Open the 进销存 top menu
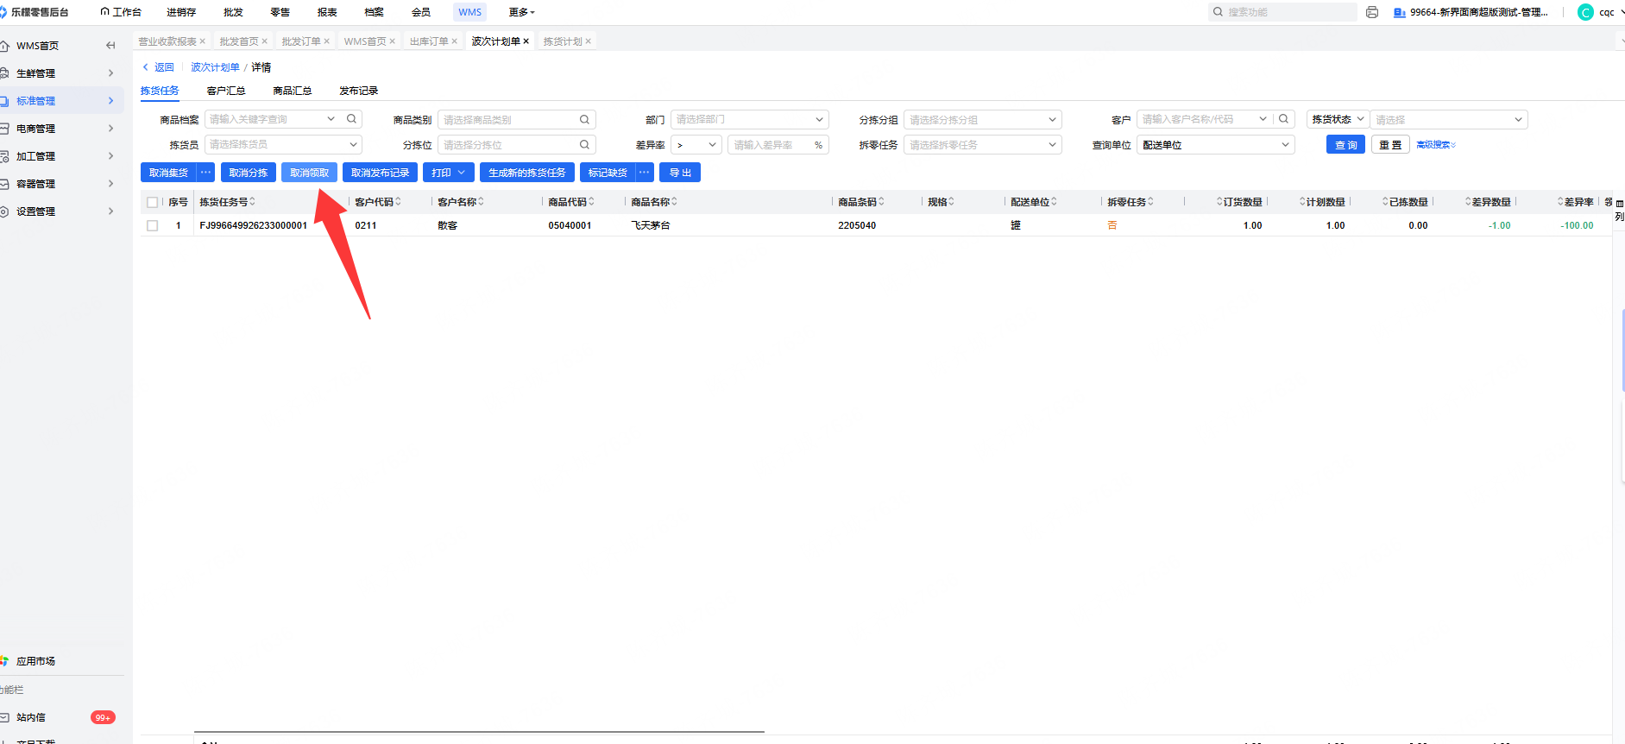 pos(181,12)
